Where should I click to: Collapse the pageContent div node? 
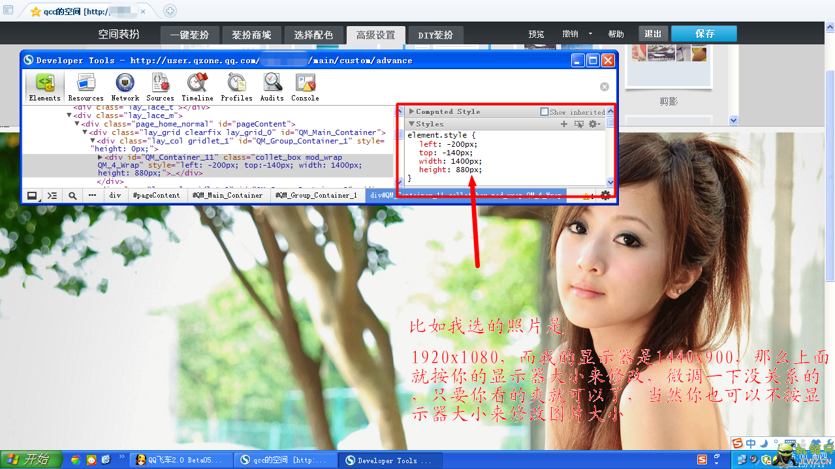point(76,124)
